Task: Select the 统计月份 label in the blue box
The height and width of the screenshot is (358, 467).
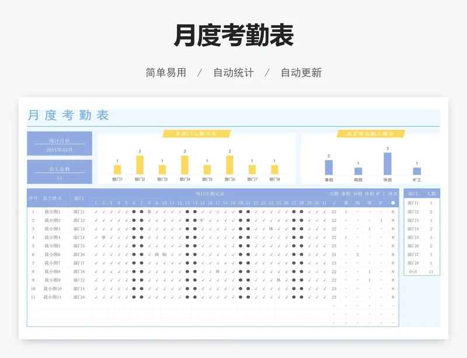Action: [x=60, y=141]
